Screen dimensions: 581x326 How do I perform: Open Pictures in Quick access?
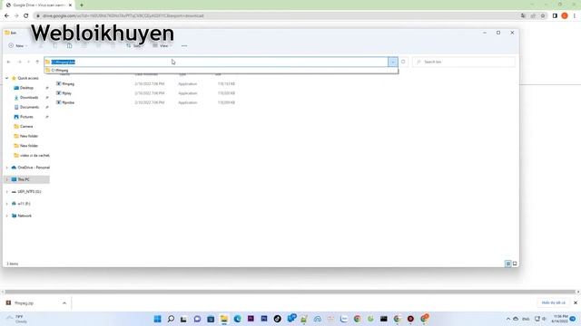click(x=26, y=117)
